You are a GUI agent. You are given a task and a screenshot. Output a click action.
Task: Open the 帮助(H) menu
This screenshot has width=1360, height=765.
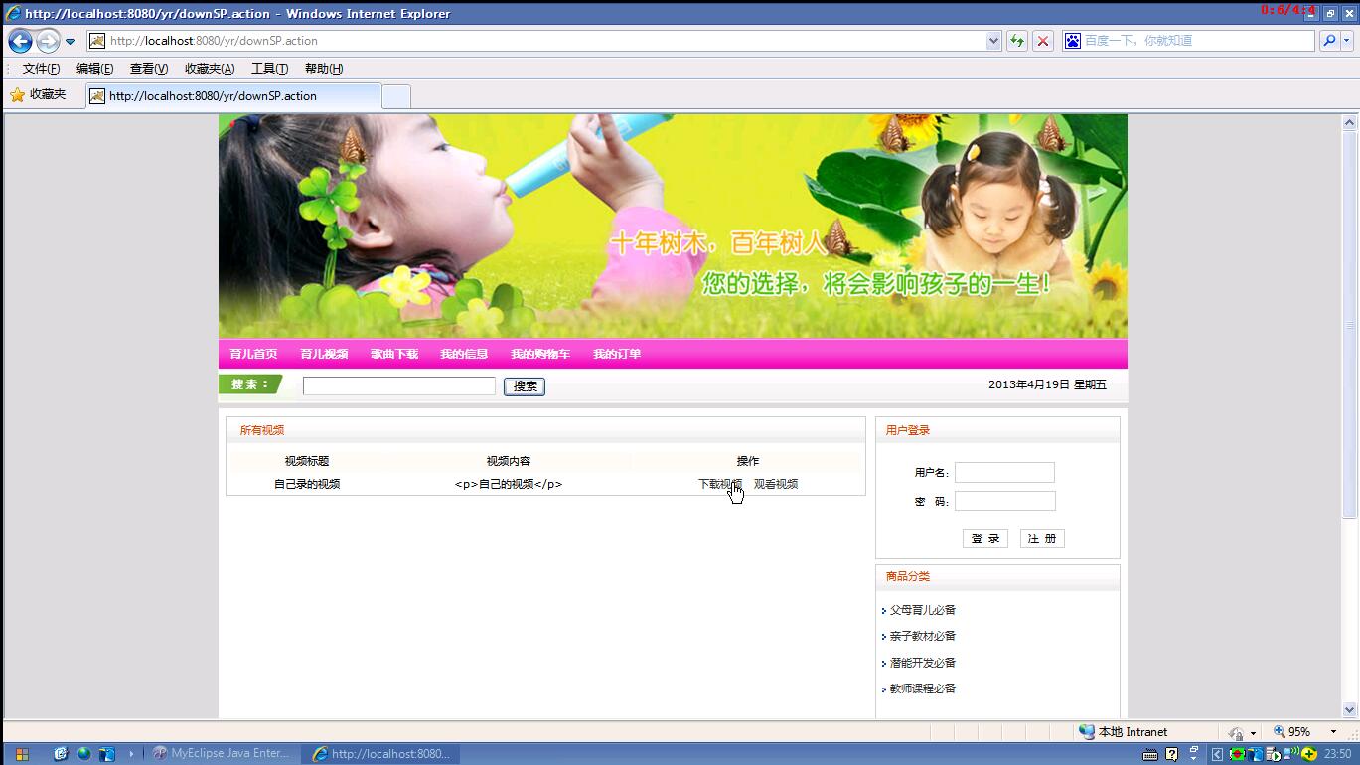tap(324, 69)
